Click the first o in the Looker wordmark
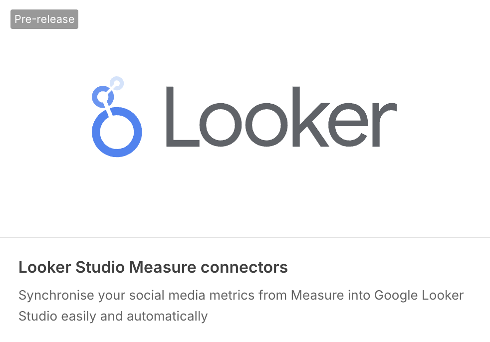The width and height of the screenshot is (490, 342). pyautogui.click(x=221, y=125)
